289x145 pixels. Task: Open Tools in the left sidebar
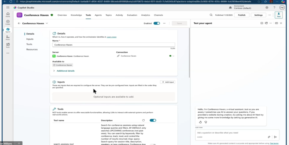tap(8, 45)
